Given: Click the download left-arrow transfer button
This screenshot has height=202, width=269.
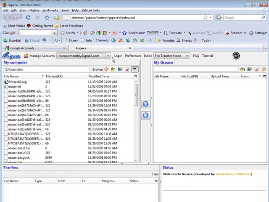Looking at the screenshot, I should point(145,115).
